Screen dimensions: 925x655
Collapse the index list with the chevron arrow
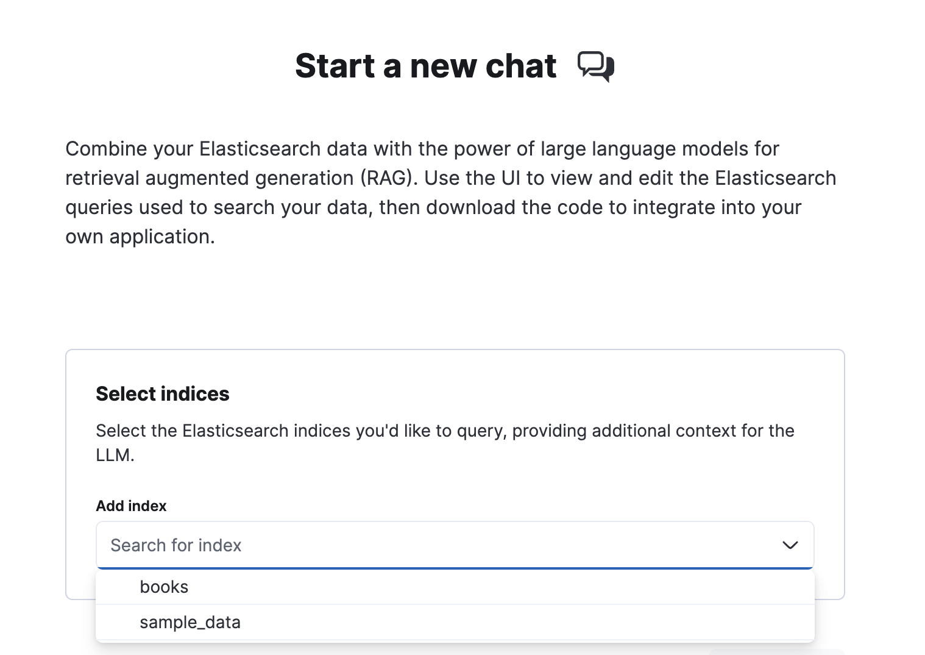790,545
